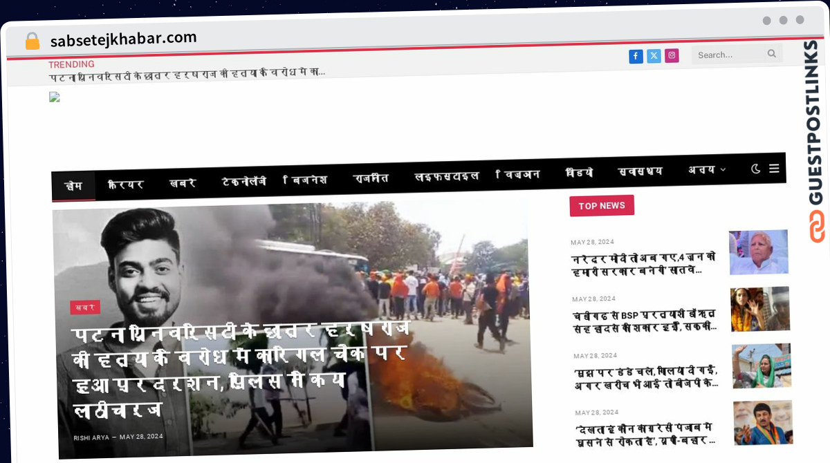Open the Instagram social icon

click(672, 56)
